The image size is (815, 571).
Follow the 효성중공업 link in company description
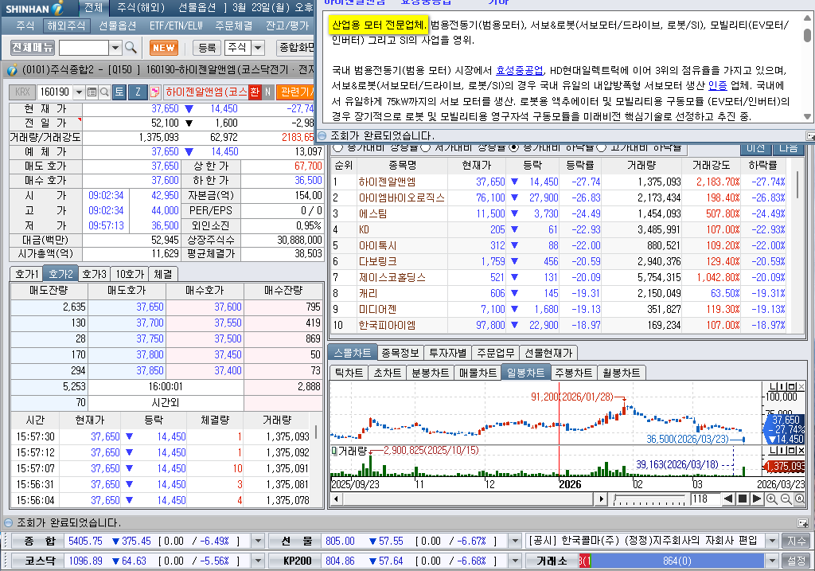click(x=519, y=70)
